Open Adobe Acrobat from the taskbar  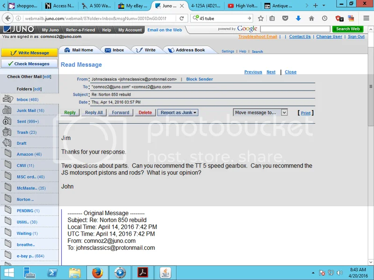coord(142,272)
